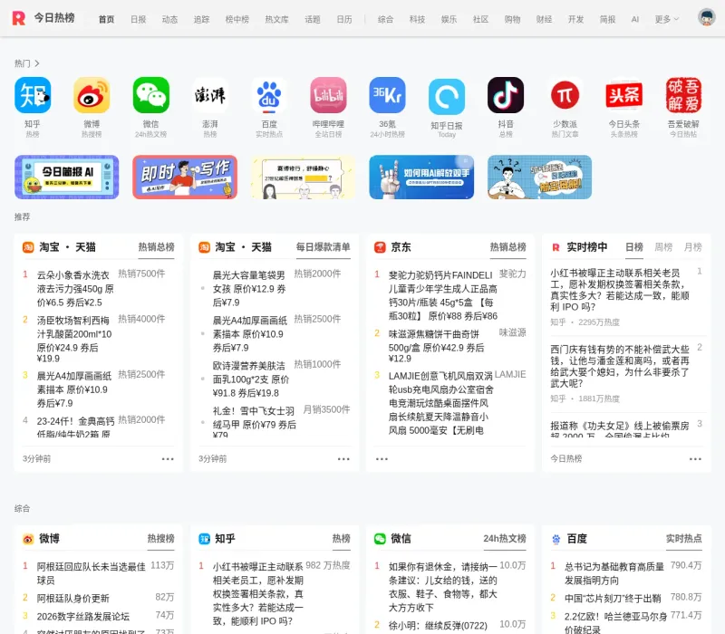Image resolution: width=725 pixels, height=634 pixels.
Task: Open the 榜中榜 nav item
Action: coord(237,19)
